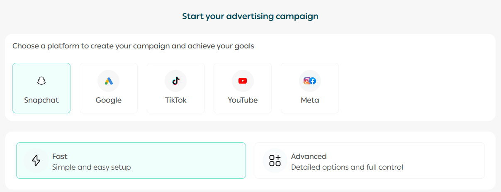Pick TikTok as the advertising platform
Viewport: 501px width, 192px height.
click(x=175, y=100)
